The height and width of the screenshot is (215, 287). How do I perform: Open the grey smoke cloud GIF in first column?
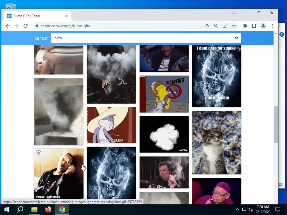click(59, 112)
